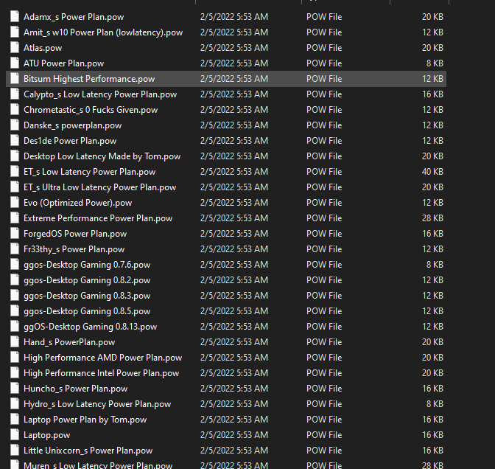This screenshot has width=495, height=469.
Task: Click the file icon for Laptop Power Plan by Tom.pow
Action: click(15, 419)
